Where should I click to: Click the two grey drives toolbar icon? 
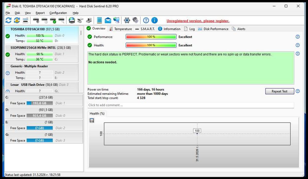click(80, 20)
